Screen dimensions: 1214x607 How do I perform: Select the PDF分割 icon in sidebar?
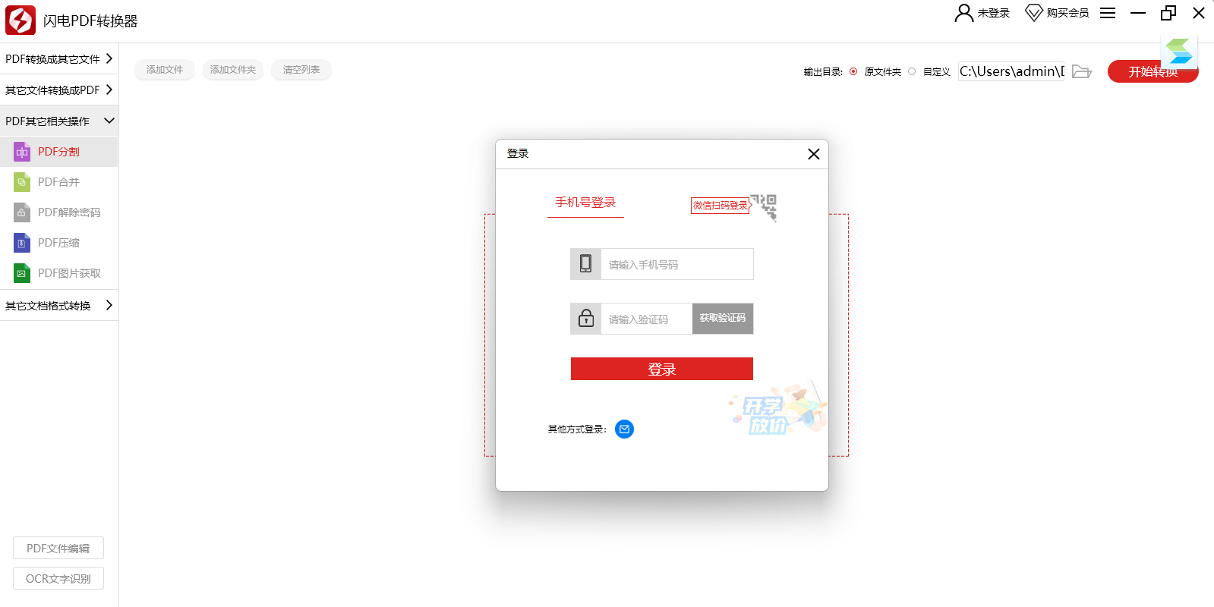click(22, 152)
